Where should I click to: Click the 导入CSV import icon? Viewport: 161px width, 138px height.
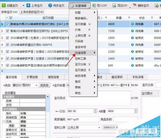(94, 5)
